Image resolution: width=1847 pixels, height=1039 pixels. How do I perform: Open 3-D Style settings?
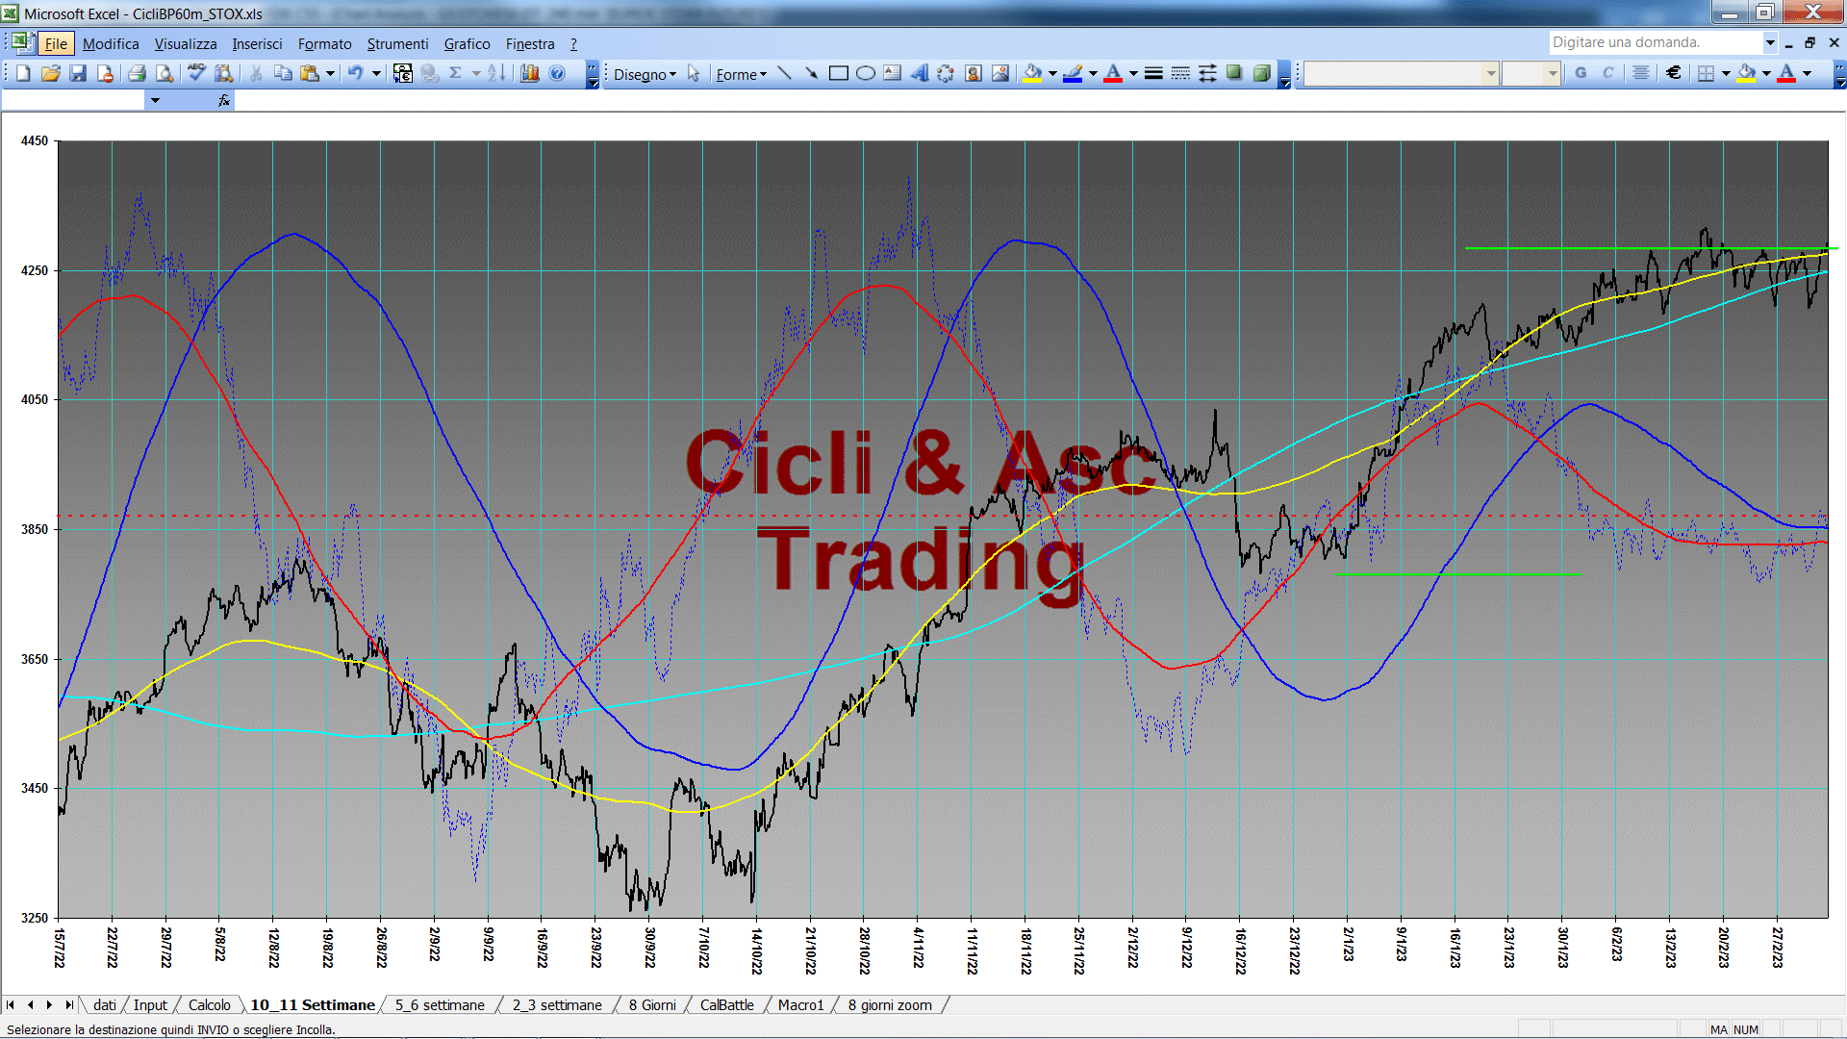pyautogui.click(x=1261, y=73)
